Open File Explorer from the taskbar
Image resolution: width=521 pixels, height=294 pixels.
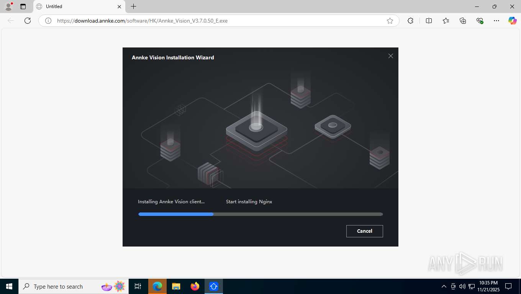[176, 286]
